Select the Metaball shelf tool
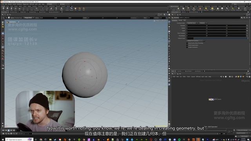 [71, 9]
